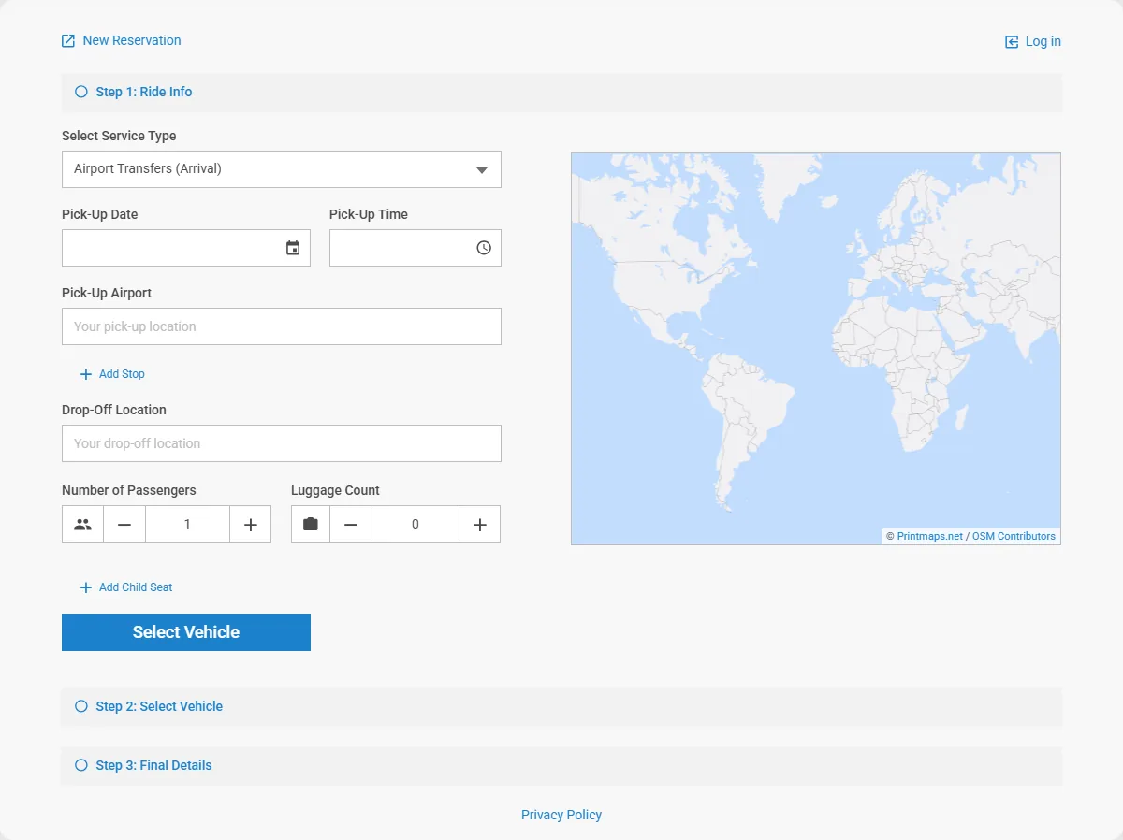Click the Select Vehicle button

pos(186,632)
